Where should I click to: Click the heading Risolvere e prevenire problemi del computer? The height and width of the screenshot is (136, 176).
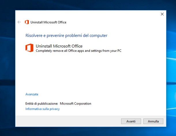click(66, 36)
